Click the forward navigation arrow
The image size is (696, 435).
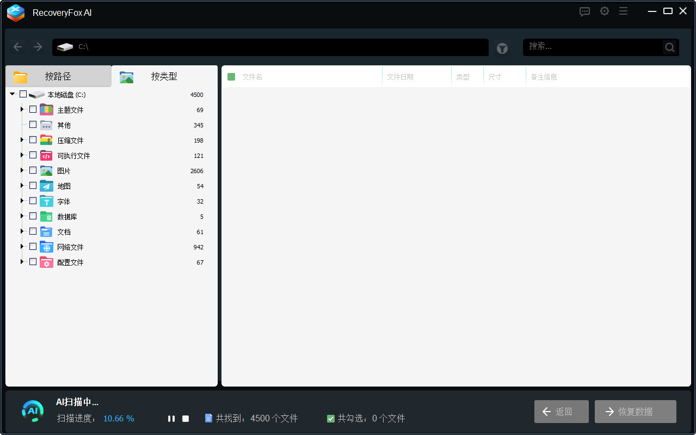[x=37, y=47]
